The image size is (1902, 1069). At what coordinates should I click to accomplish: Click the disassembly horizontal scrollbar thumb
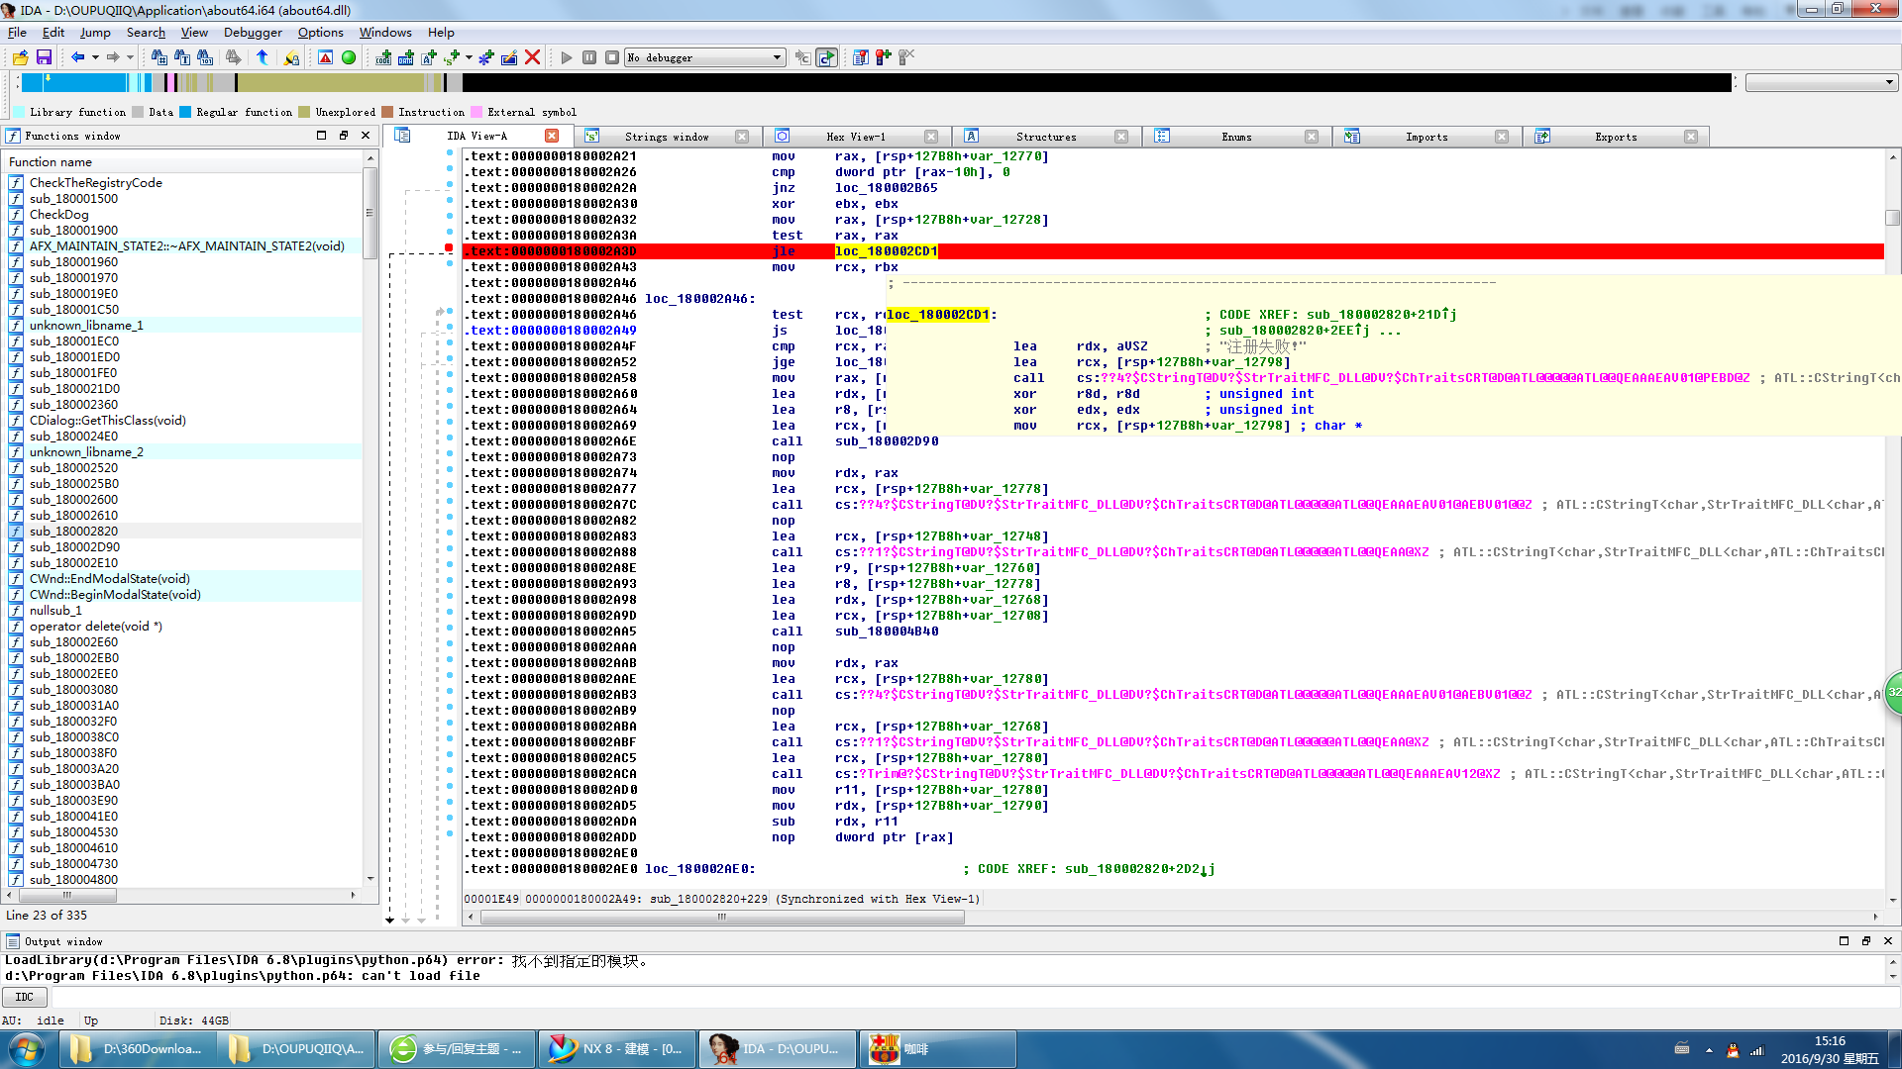(x=722, y=917)
